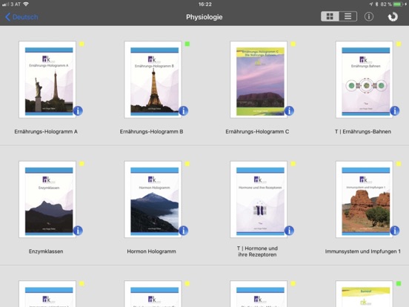Tap yellow marker of Immunsystem und Impfungen 1
Image resolution: width=409 pixels, height=307 pixels.
[x=399, y=164]
